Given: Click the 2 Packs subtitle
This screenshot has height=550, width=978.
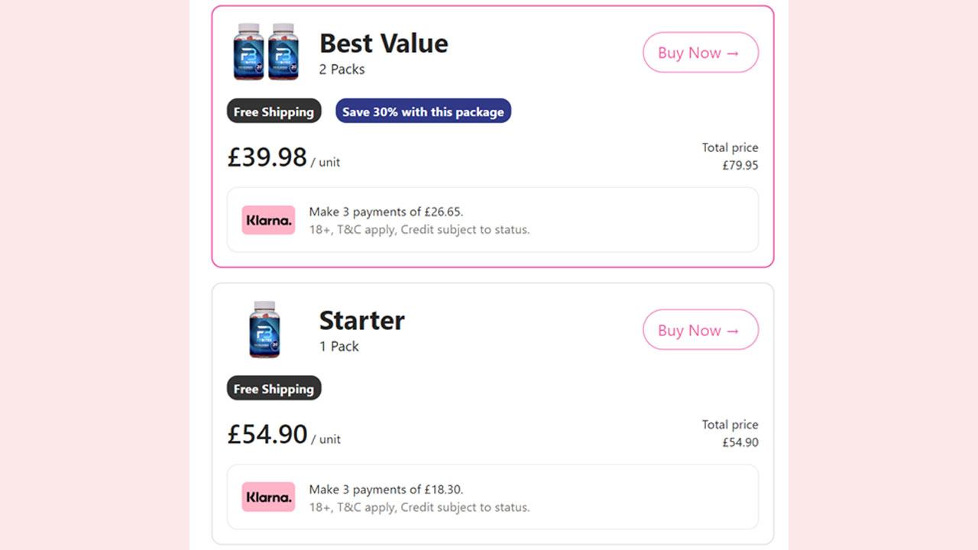Looking at the screenshot, I should click(342, 69).
